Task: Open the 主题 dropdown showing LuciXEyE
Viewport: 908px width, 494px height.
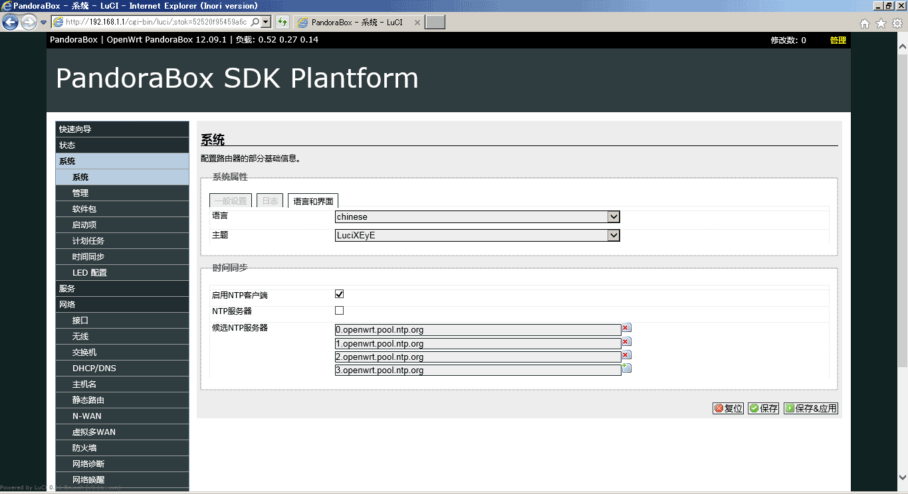Action: point(477,235)
